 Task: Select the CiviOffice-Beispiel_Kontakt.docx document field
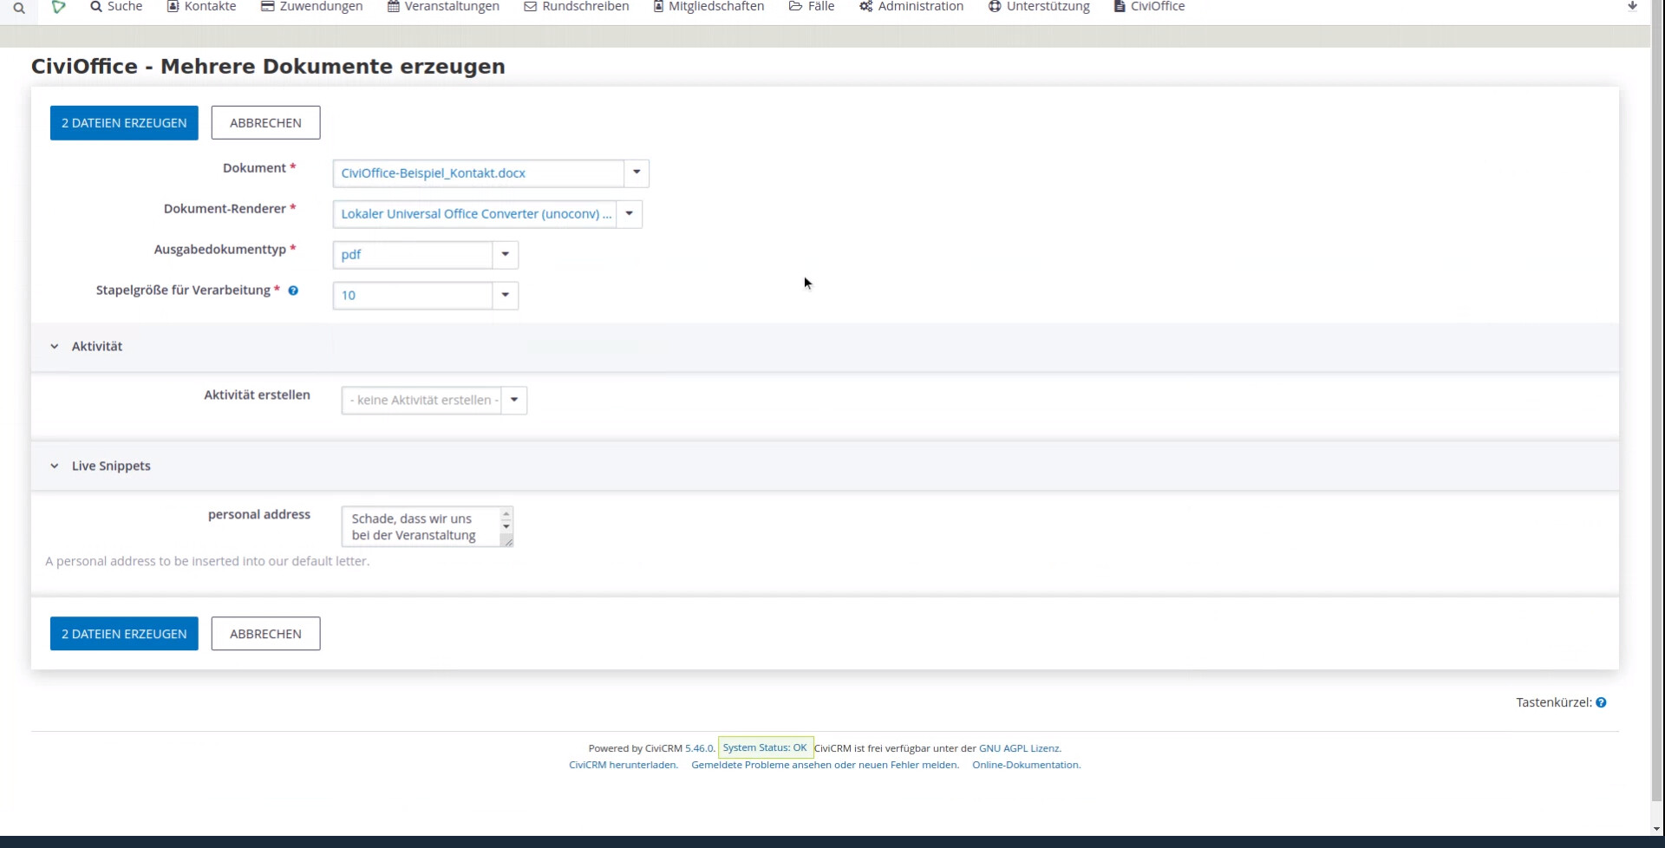(479, 173)
